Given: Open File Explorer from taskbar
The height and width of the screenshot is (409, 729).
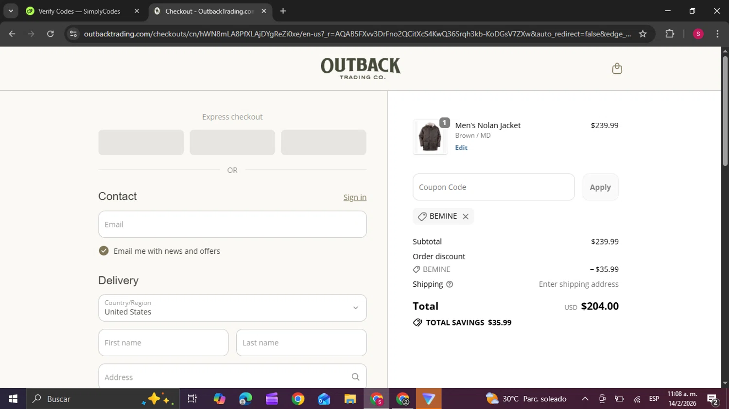Looking at the screenshot, I should [x=350, y=399].
